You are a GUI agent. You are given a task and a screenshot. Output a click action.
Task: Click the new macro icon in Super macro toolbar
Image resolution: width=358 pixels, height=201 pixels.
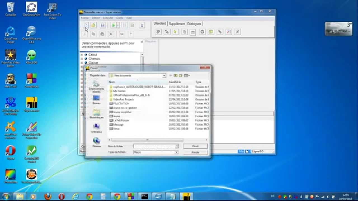[x=86, y=25]
